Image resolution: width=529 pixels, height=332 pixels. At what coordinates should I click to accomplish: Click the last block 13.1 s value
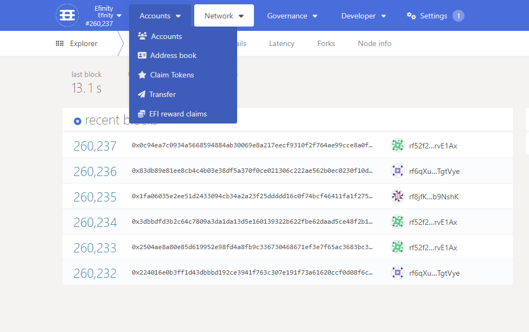(86, 88)
